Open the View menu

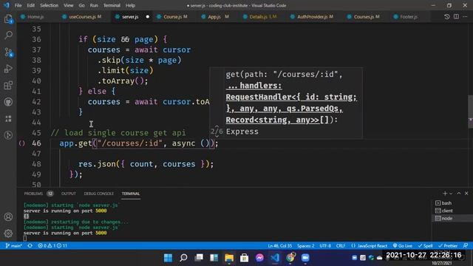click(x=69, y=5)
